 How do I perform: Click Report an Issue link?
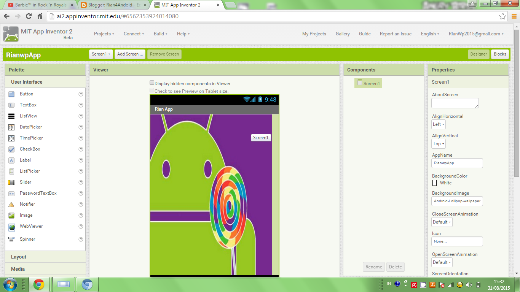[x=396, y=34]
